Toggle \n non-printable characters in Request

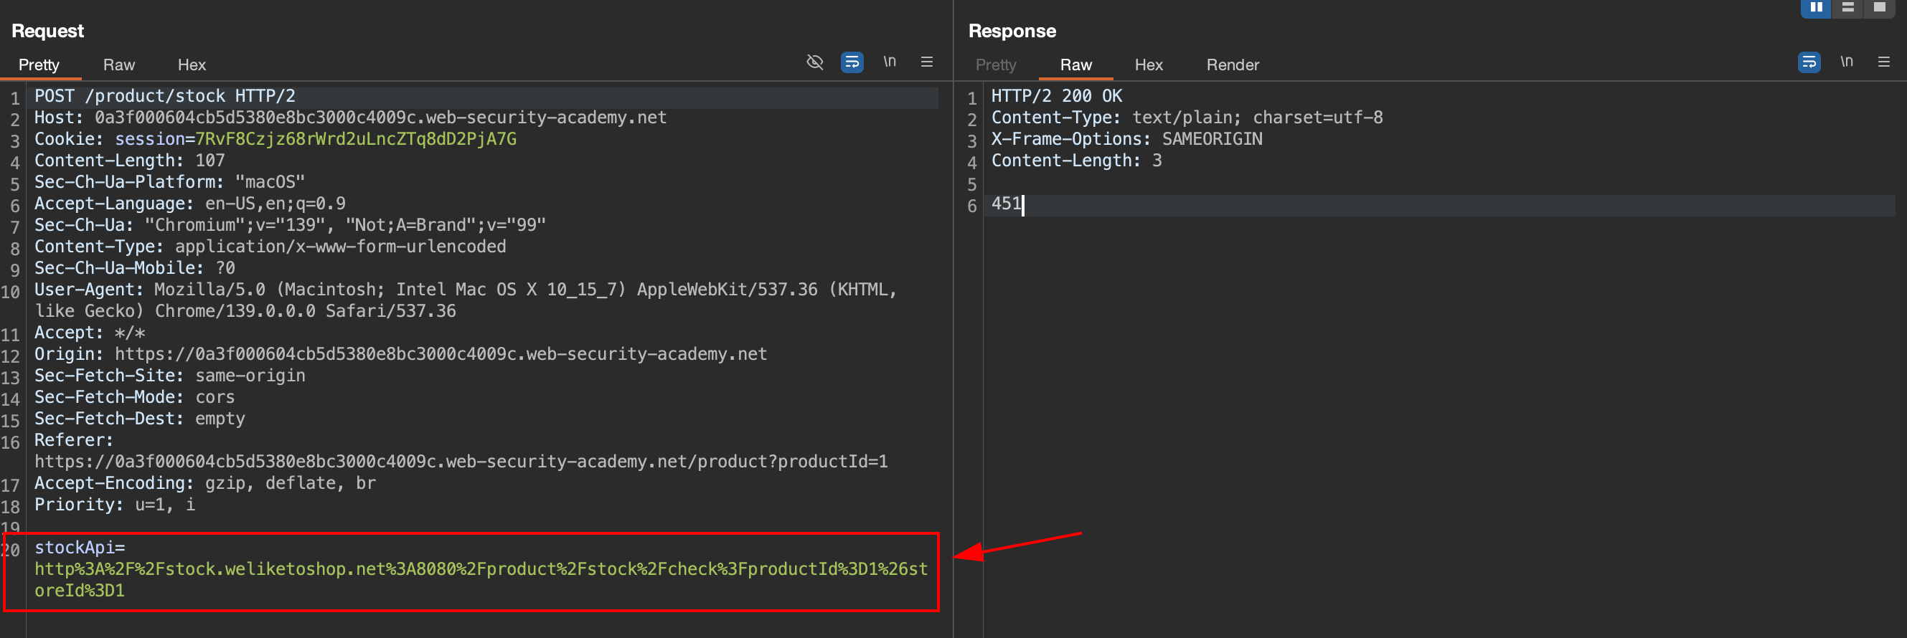889,62
